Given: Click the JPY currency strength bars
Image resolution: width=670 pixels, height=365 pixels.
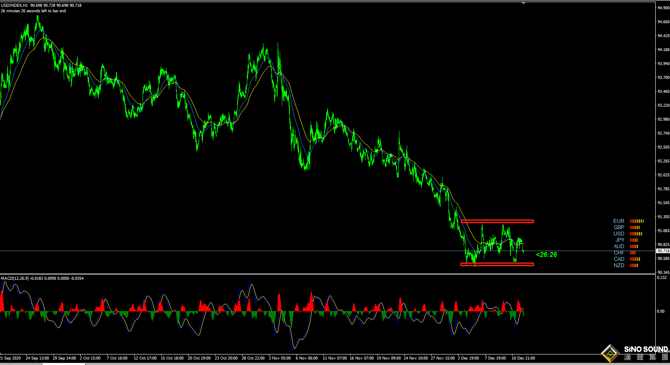Looking at the screenshot, I should [x=634, y=240].
